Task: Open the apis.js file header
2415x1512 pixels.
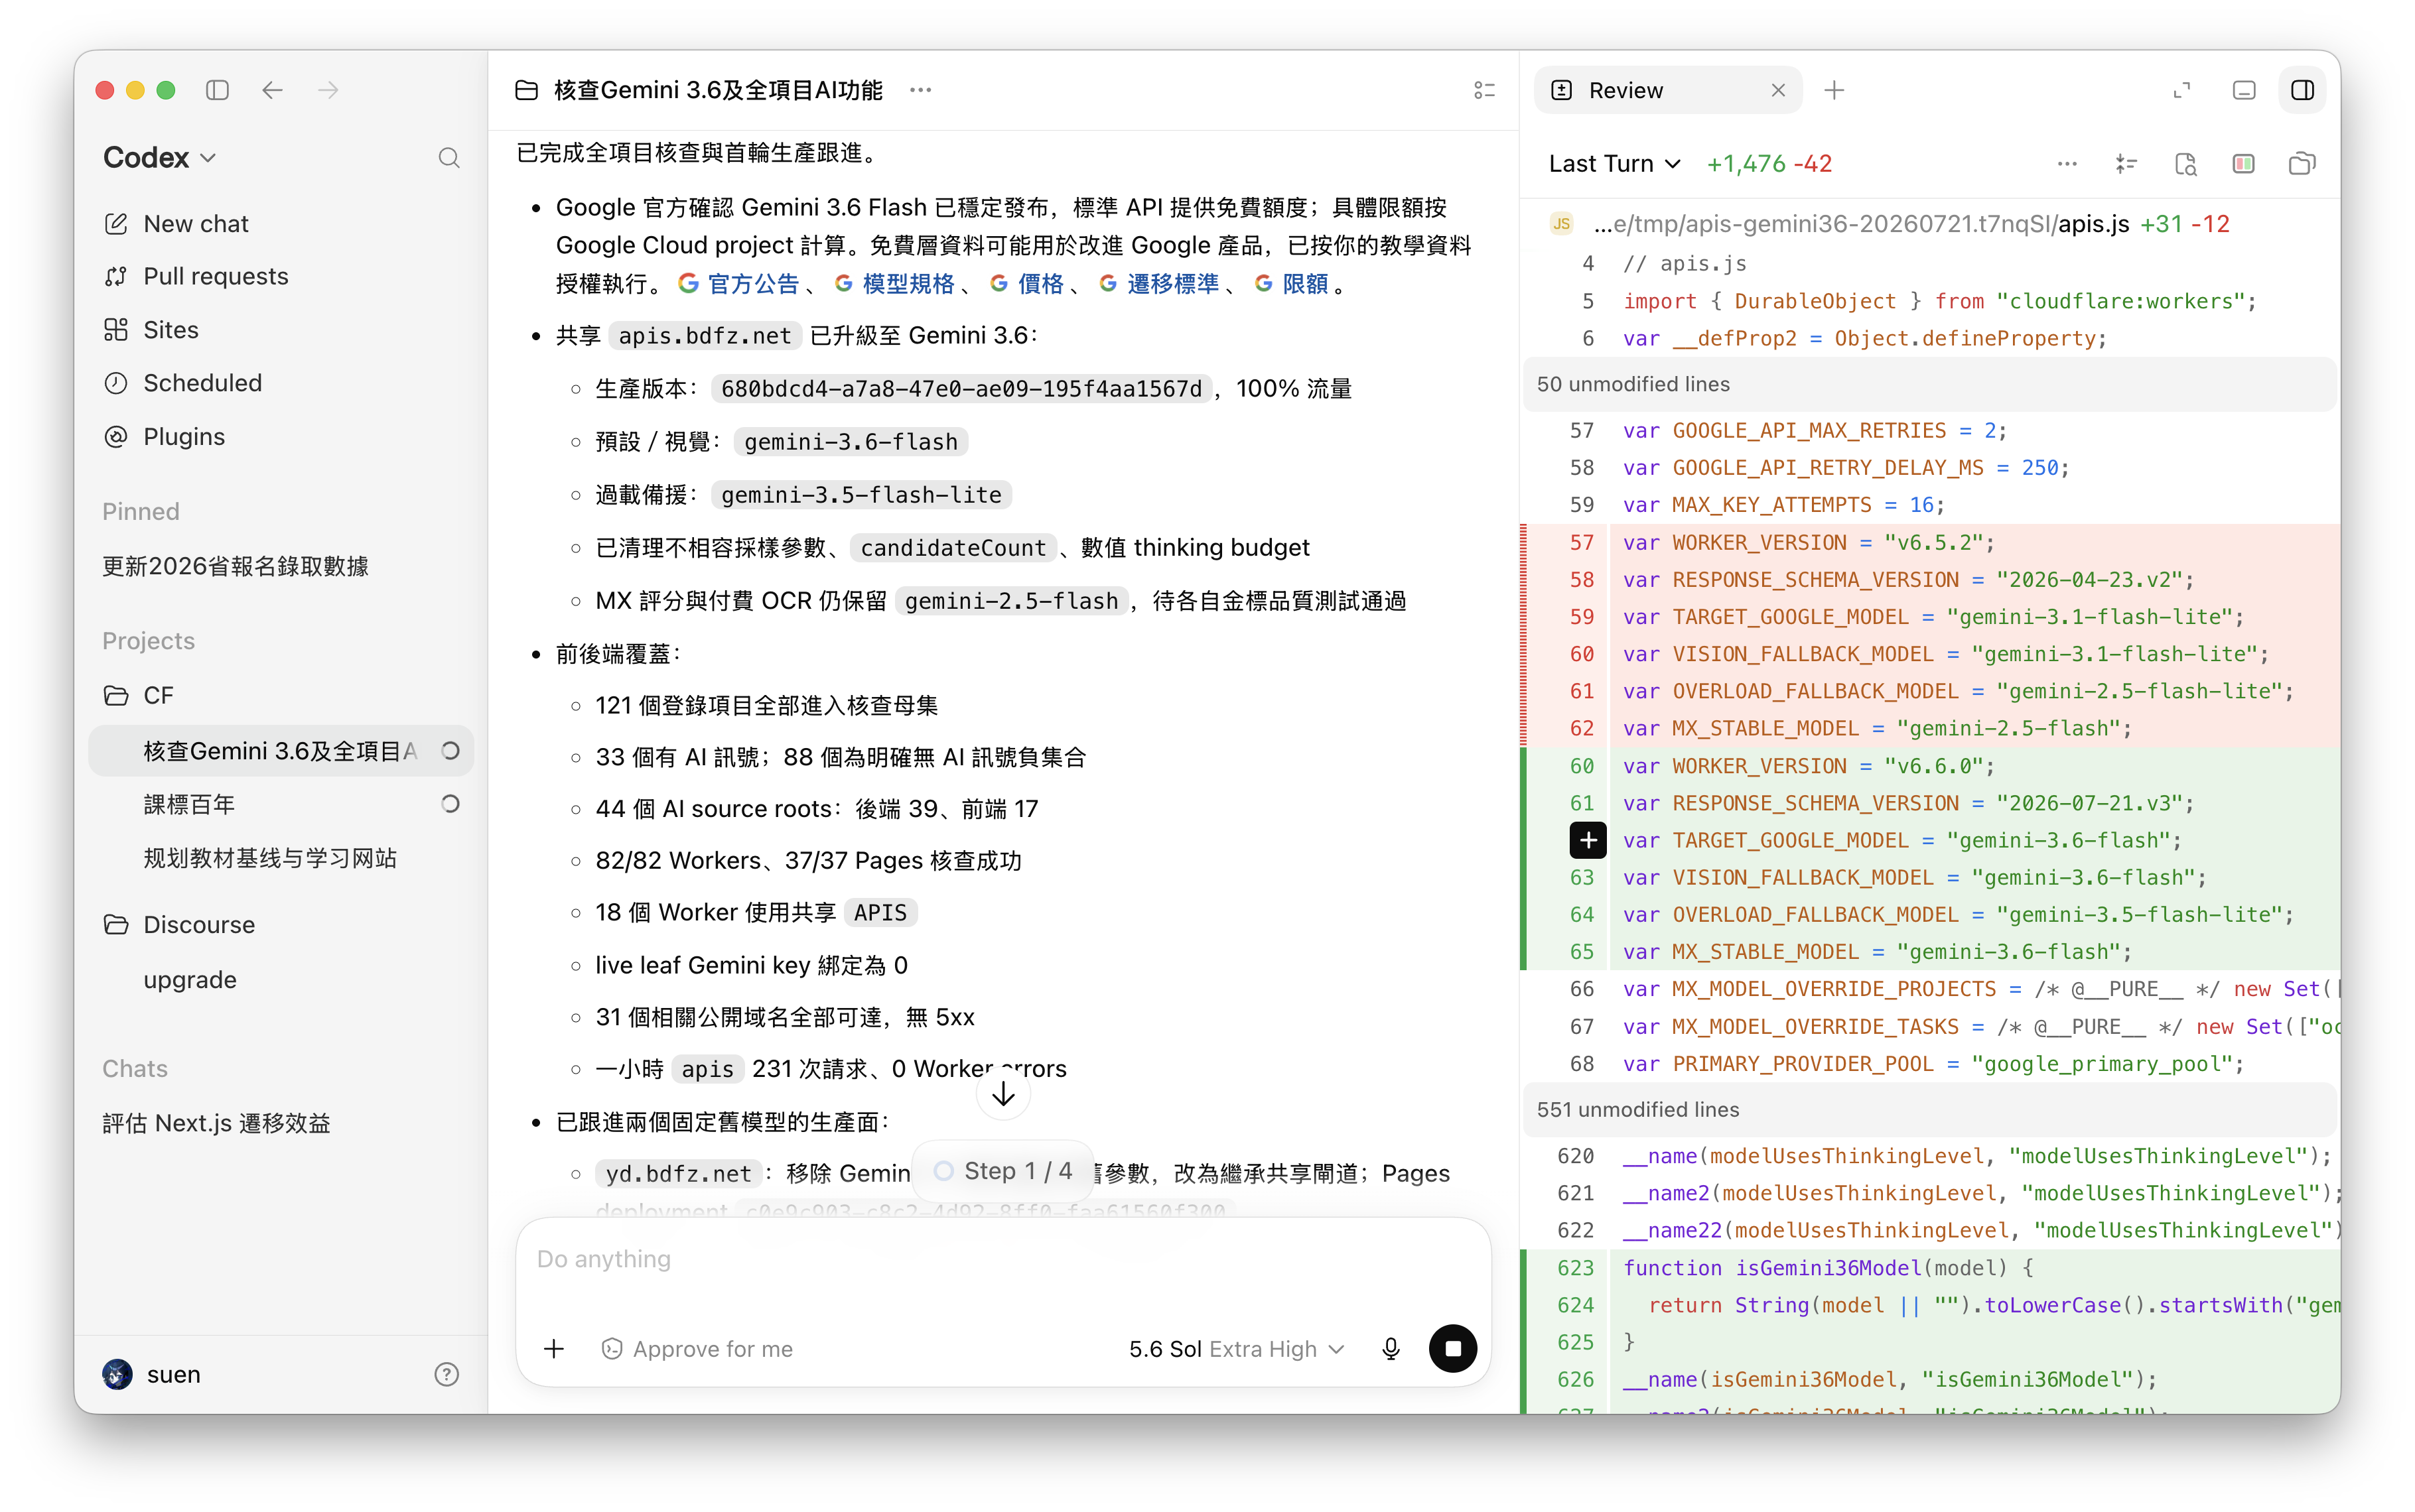Action: [x=1930, y=224]
